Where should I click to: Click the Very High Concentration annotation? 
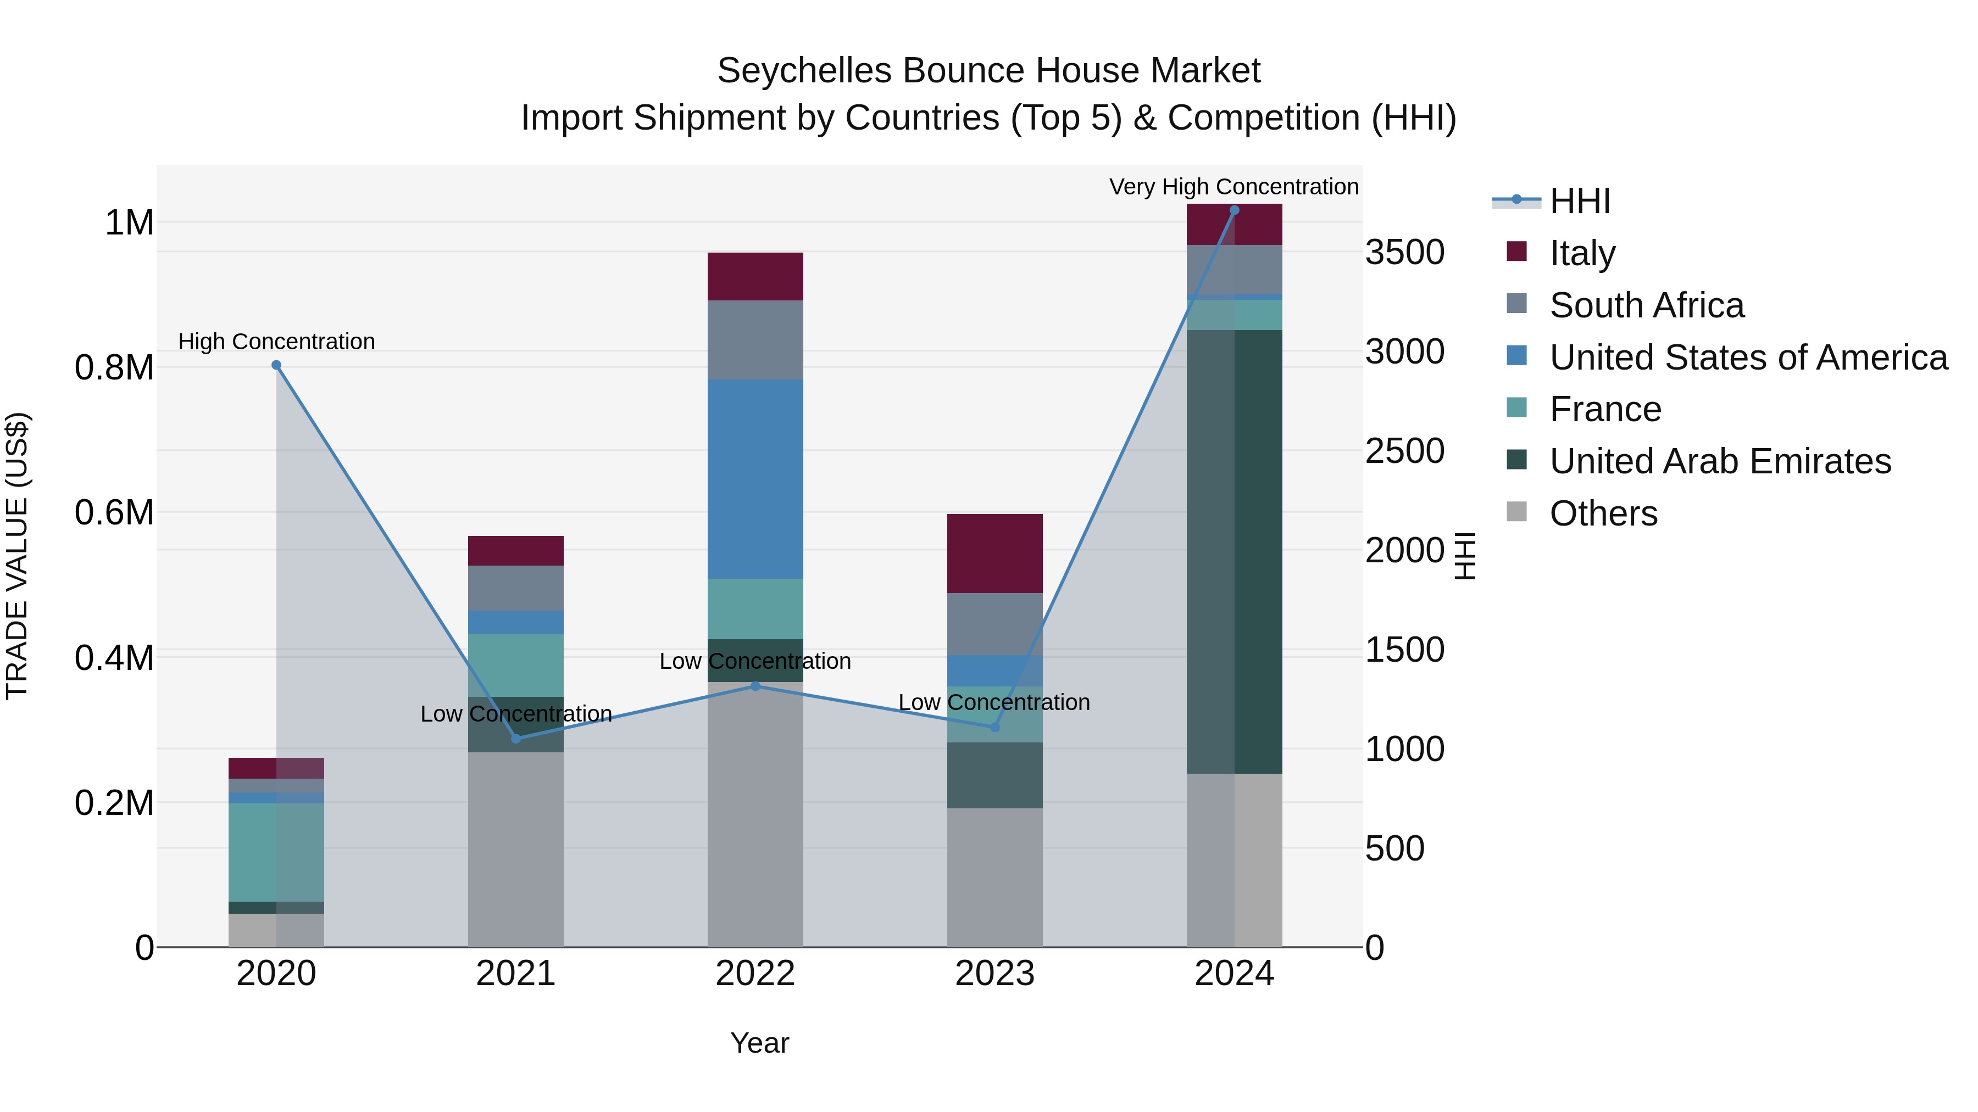coord(1234,187)
